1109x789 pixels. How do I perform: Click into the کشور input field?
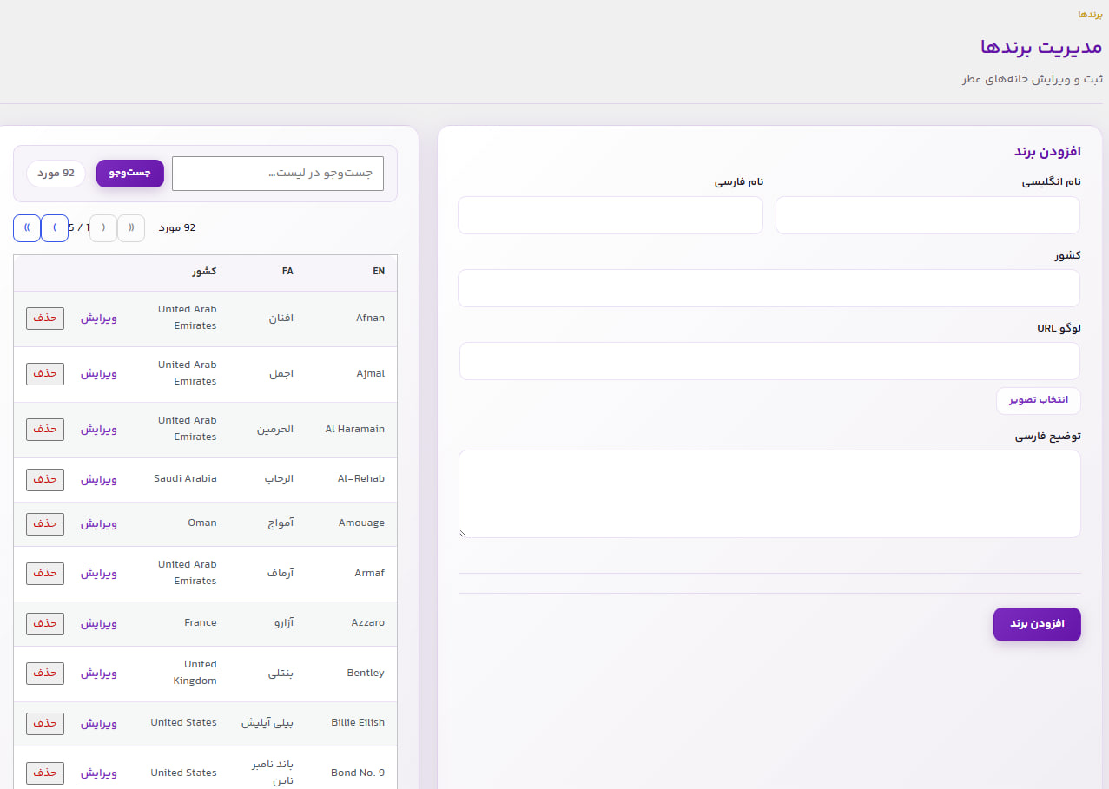769,288
